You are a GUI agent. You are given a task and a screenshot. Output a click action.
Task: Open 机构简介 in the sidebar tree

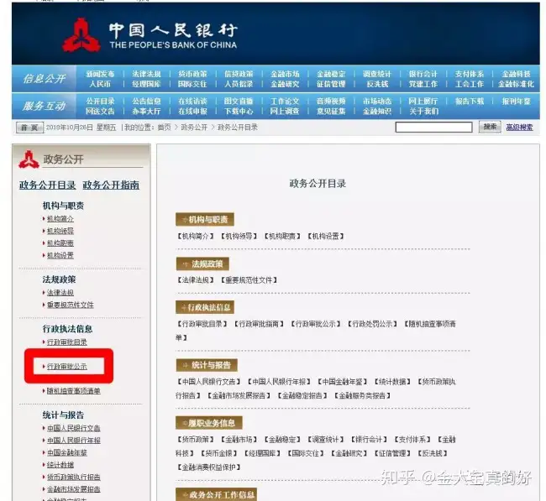click(x=60, y=218)
